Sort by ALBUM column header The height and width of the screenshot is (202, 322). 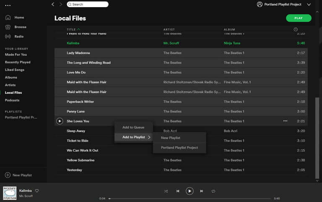click(229, 30)
